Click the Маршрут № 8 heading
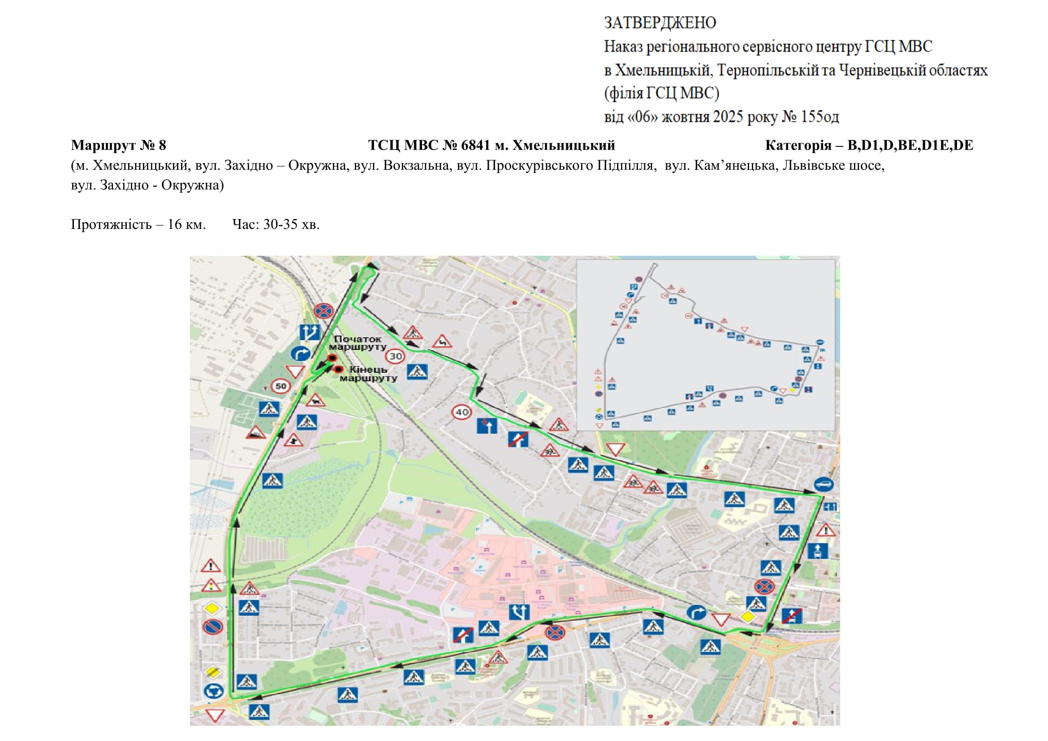The image size is (1048, 741). coord(118,145)
